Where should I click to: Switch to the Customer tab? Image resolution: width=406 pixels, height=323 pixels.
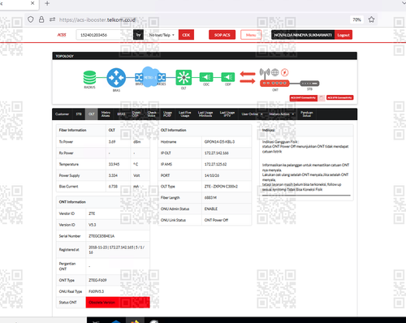tap(62, 114)
